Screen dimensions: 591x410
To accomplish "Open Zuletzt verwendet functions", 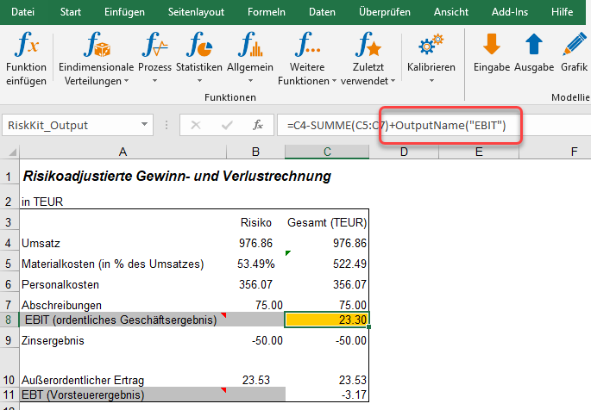I will pos(368,59).
